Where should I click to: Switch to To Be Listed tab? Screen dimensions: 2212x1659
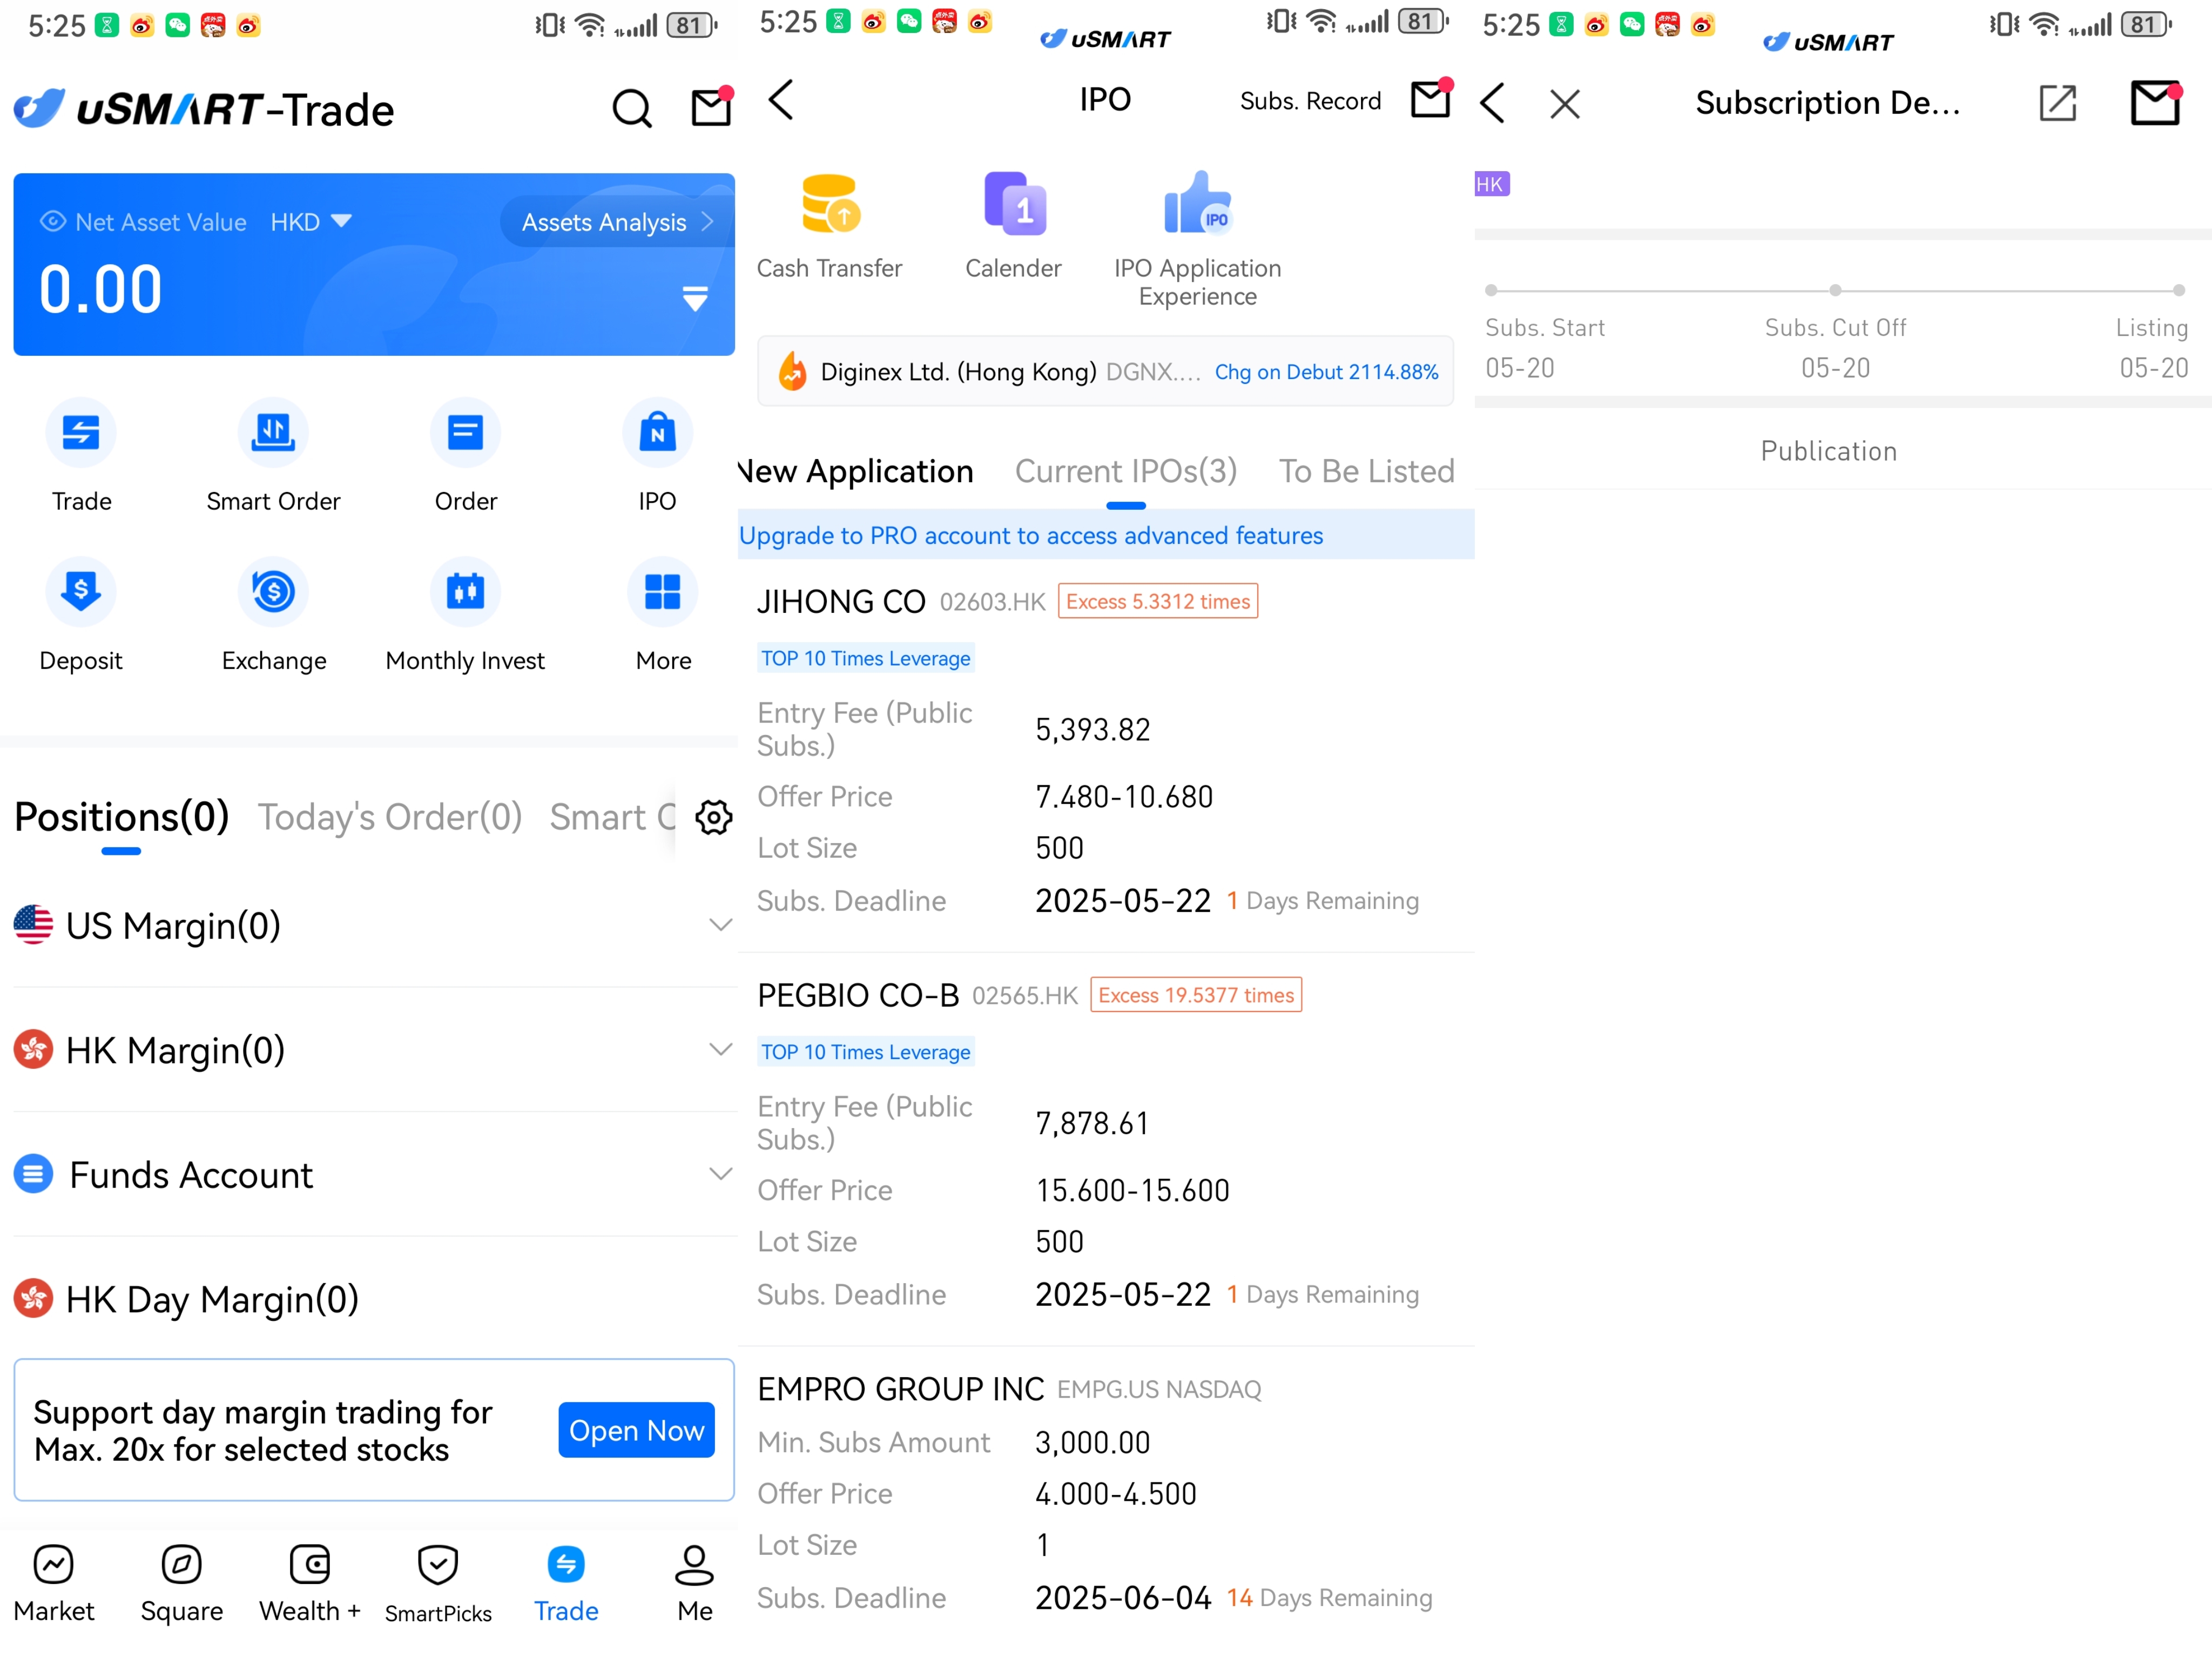click(1366, 471)
